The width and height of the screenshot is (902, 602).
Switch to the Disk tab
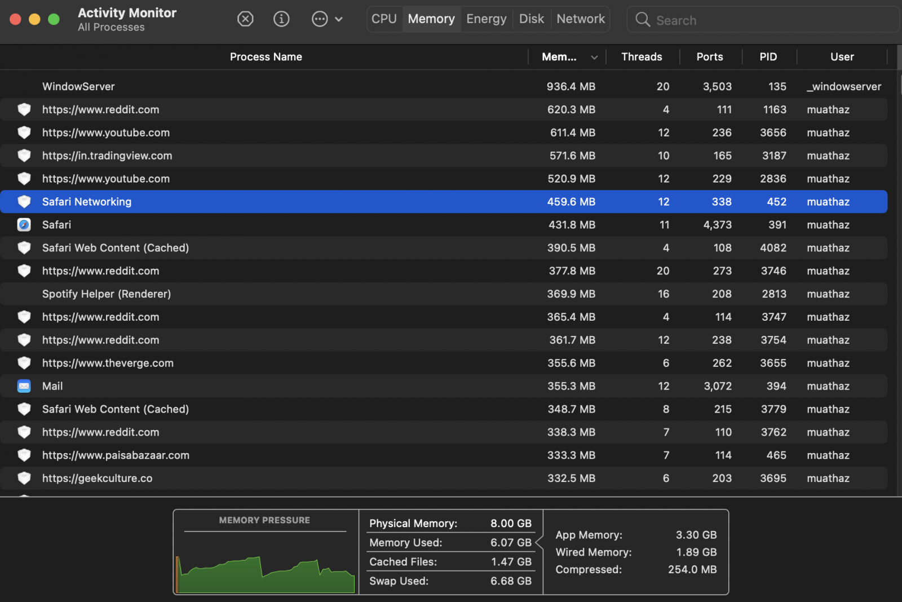tap(532, 19)
